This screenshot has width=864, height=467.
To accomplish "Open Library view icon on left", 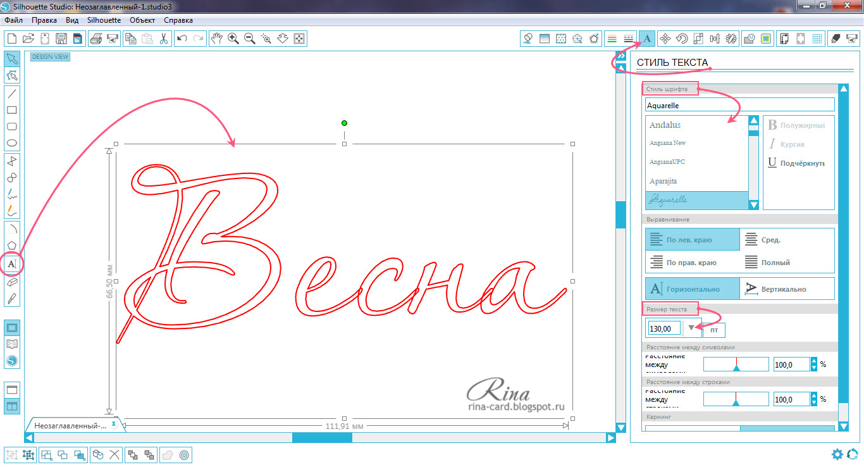I will 12,344.
